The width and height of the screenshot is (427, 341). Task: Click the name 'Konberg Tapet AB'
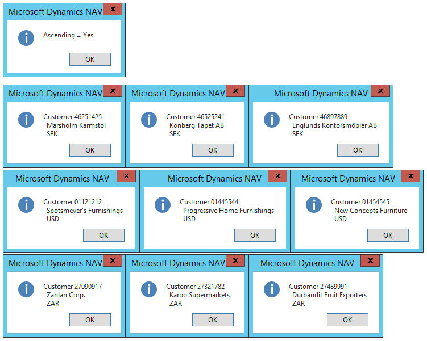[197, 125]
